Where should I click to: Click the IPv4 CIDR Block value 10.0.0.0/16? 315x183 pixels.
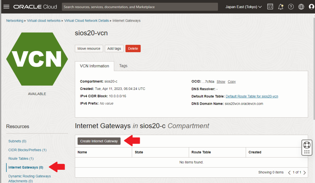[x=117, y=96]
